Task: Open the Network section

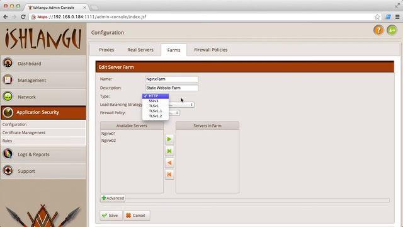Action: pyautogui.click(x=43, y=97)
